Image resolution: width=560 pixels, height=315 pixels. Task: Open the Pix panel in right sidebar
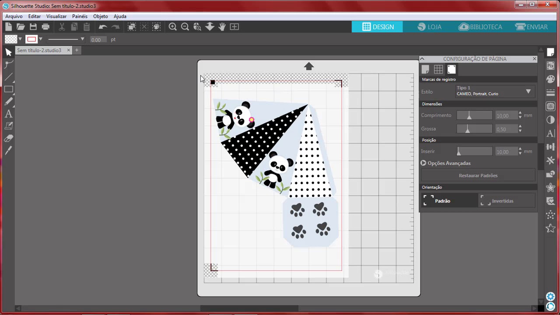pos(550,66)
